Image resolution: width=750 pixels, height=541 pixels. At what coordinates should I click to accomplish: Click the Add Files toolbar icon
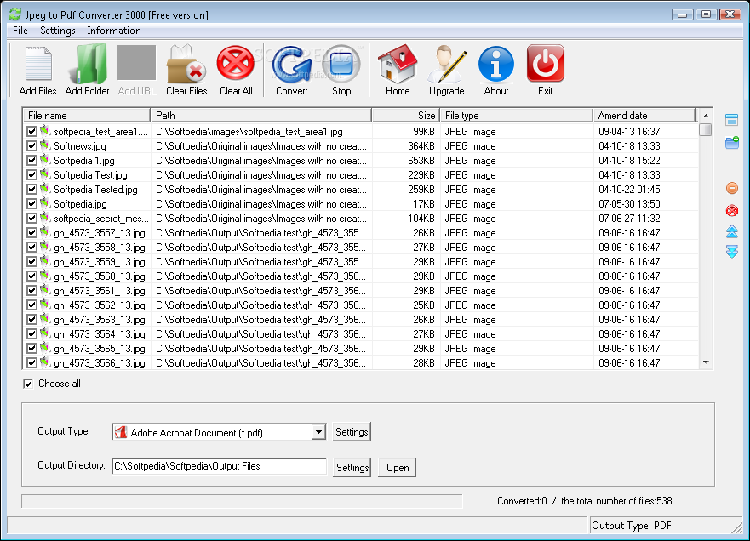(38, 64)
